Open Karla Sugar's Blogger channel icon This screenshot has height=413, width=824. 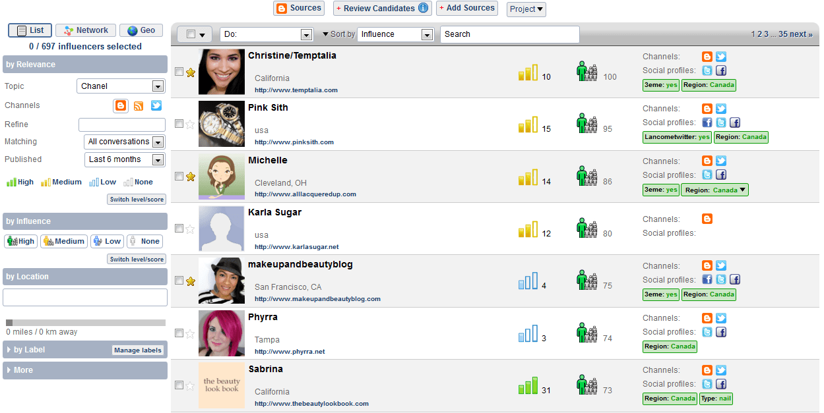(x=707, y=219)
